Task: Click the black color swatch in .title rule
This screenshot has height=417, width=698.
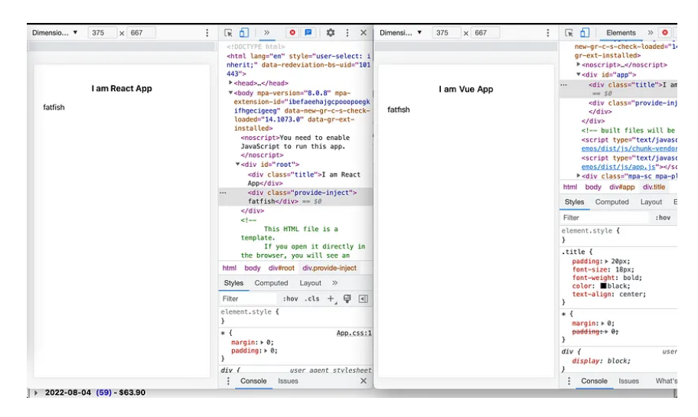Action: click(603, 285)
